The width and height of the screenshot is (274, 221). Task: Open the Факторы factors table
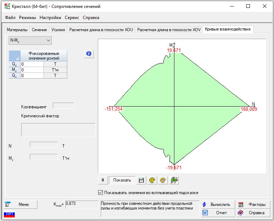point(253,204)
